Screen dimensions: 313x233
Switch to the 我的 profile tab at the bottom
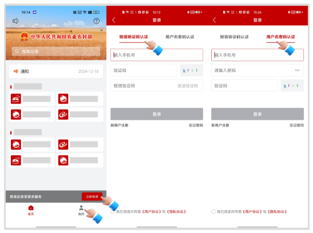click(81, 210)
